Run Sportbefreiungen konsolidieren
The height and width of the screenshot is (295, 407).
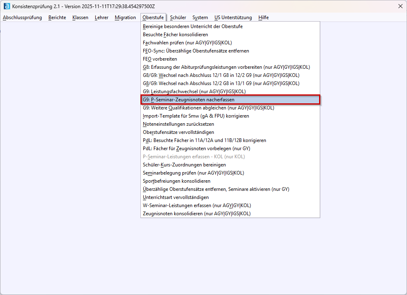click(177, 181)
